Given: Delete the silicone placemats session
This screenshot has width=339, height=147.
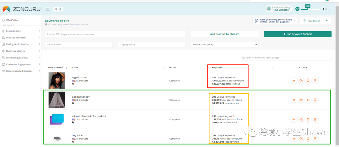Looking at the screenshot, I should (315, 119).
